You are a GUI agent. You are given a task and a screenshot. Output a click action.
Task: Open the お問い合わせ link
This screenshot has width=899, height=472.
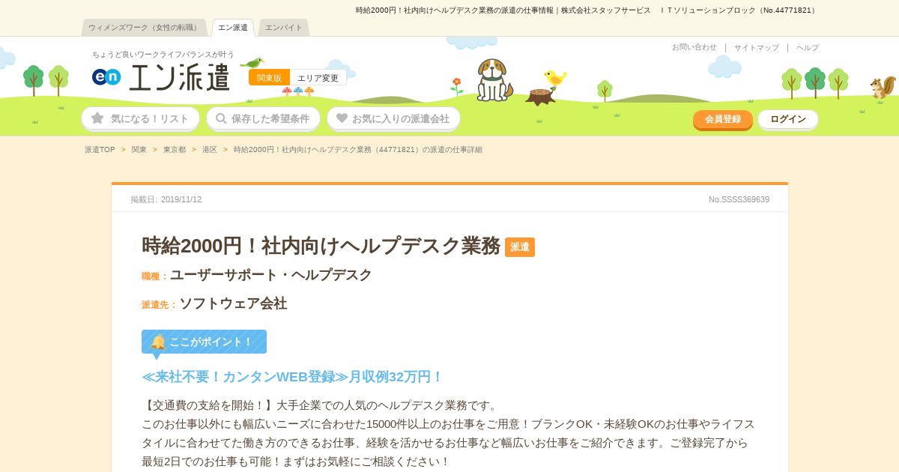coord(694,47)
